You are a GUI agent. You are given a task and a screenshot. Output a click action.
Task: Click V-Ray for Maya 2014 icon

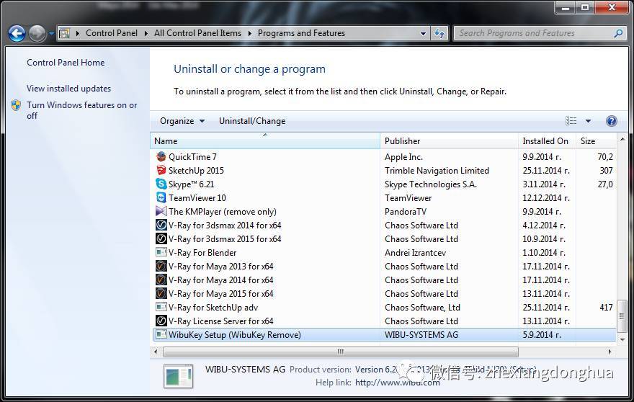tap(161, 280)
